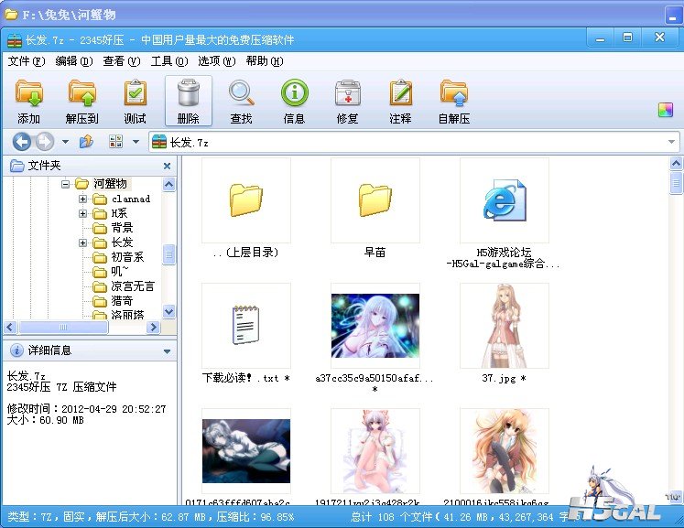Expand the address bar dropdown for 长发.7z
This screenshot has height=528, width=684.
[671, 142]
